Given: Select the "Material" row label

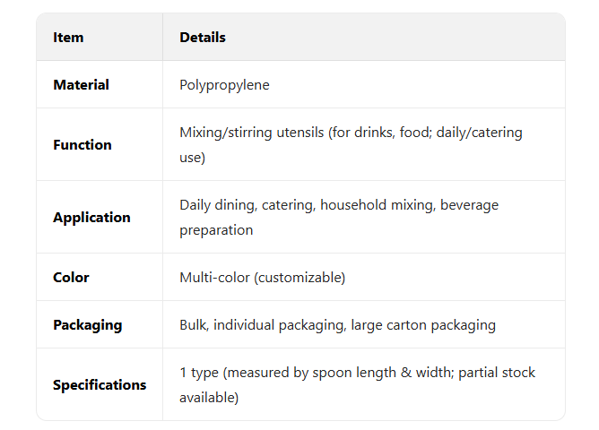Looking at the screenshot, I should [x=81, y=85].
